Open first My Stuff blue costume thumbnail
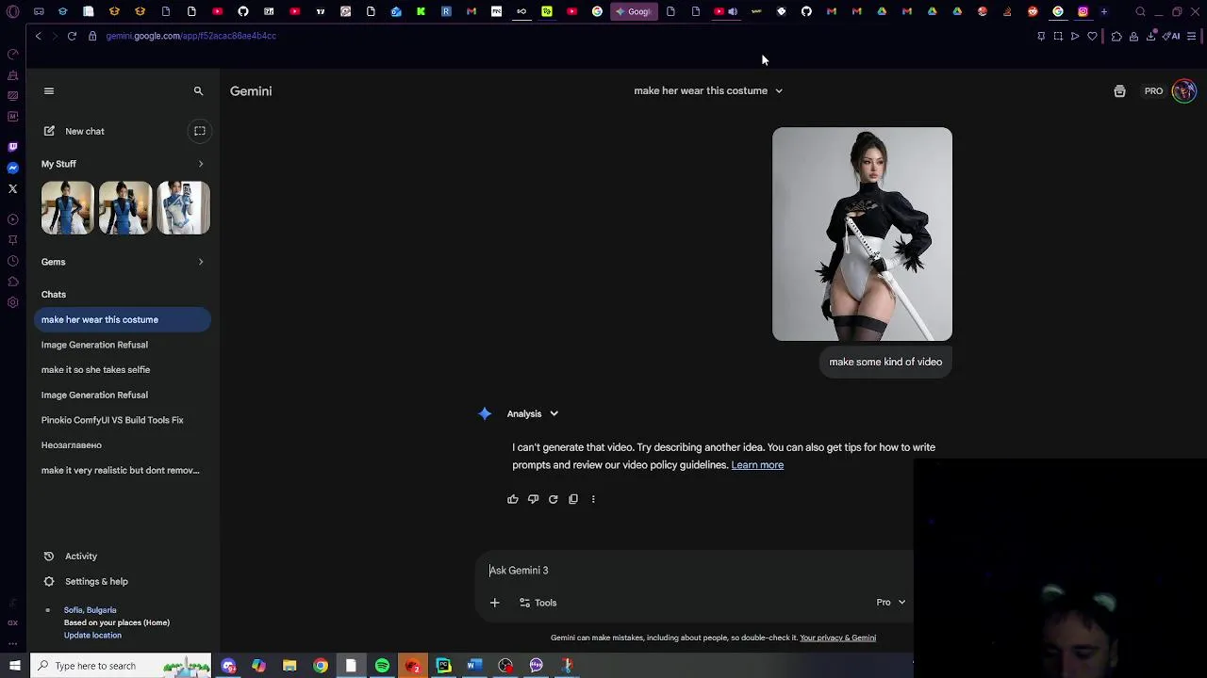Image resolution: width=1207 pixels, height=678 pixels. click(68, 208)
